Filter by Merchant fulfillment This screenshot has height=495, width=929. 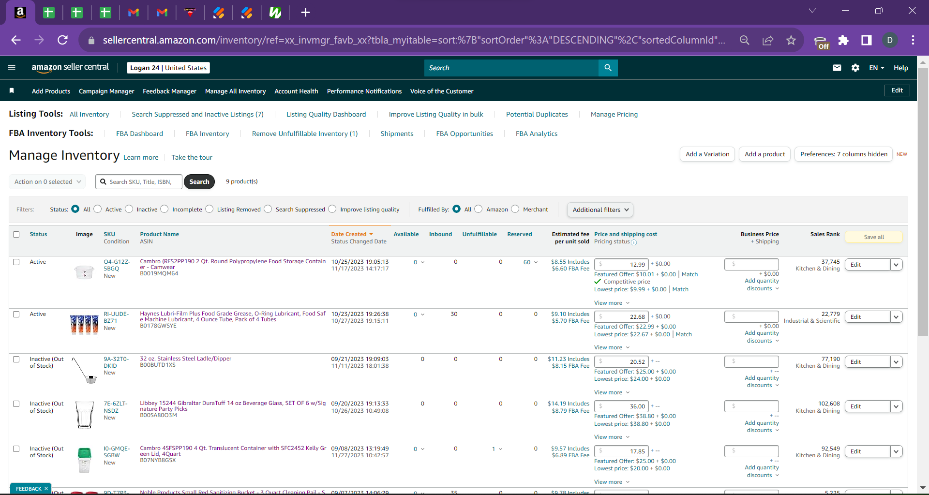point(515,209)
